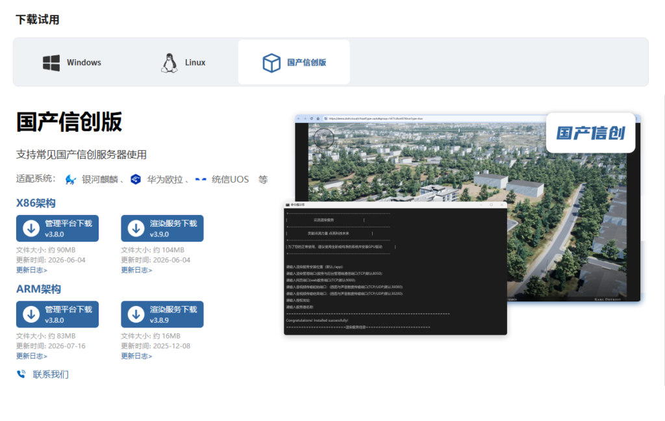Click the cube icon for 国产信创版

(271, 63)
